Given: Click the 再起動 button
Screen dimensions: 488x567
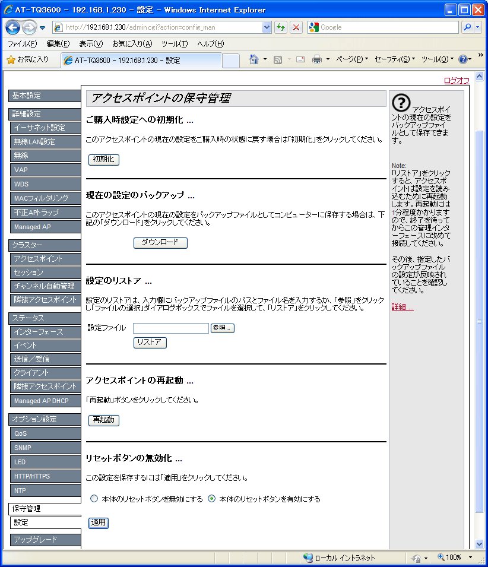Looking at the screenshot, I should pos(104,420).
